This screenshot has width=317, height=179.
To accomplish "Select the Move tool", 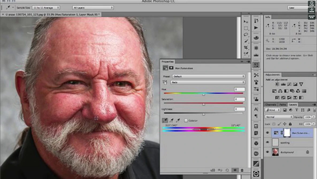I will [246, 21].
